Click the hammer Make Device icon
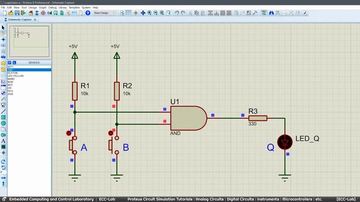The width and height of the screenshot is (360, 202). coord(255,13)
